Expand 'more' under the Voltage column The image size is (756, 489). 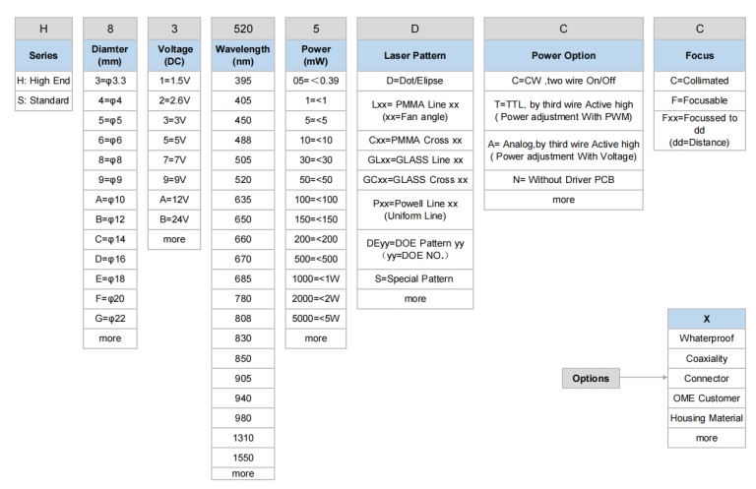[174, 239]
